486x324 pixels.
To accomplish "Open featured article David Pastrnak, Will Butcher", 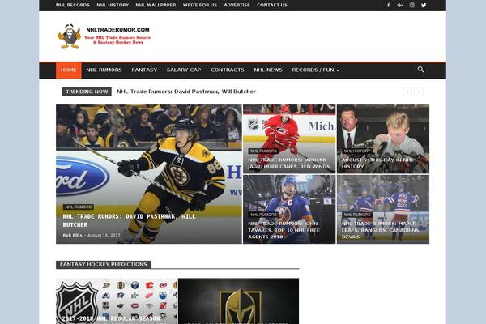I will (130, 220).
